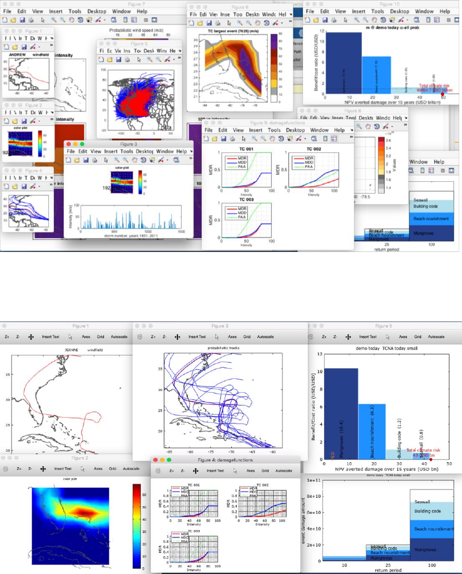Open File menu in Figure 7
This screenshot has height=574, width=462.
click(7, 11)
